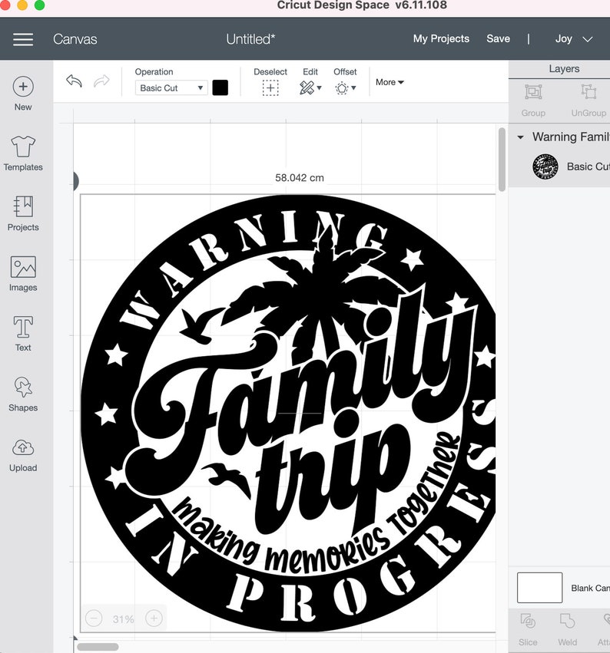
Task: Open the hamburger main menu
Action: tap(23, 39)
